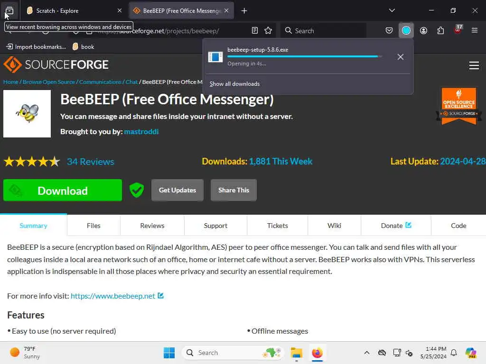This screenshot has height=364, width=486.
Task: Open the 'book' bookmark
Action: (83, 47)
